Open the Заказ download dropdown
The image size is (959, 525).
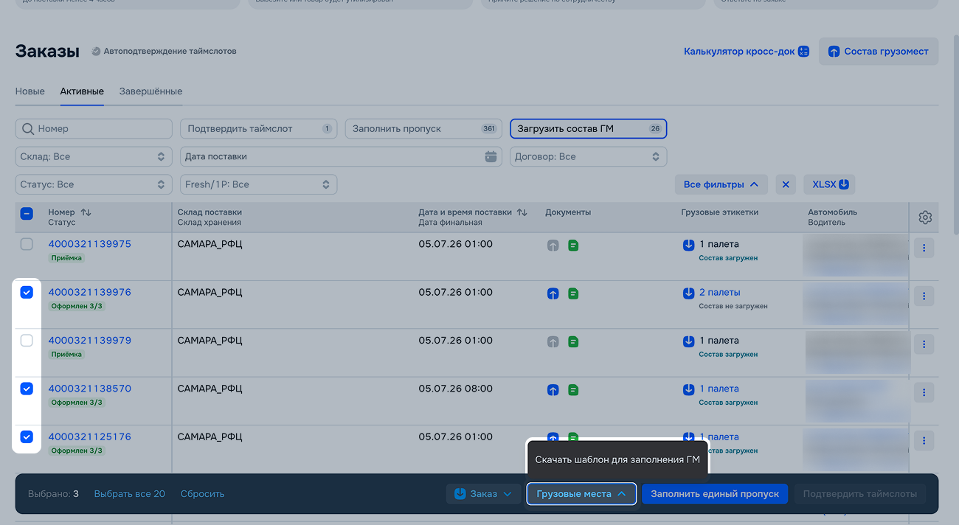coord(484,494)
